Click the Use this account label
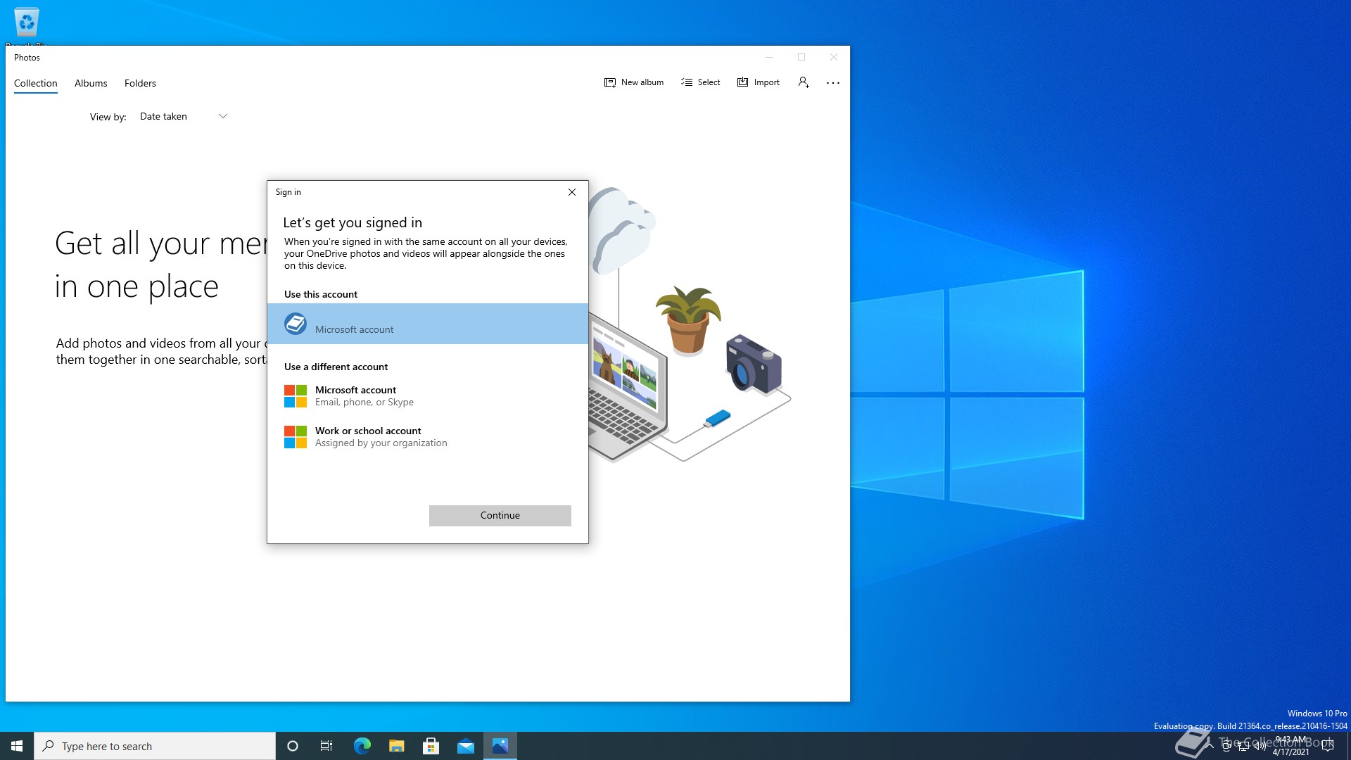 tap(321, 294)
